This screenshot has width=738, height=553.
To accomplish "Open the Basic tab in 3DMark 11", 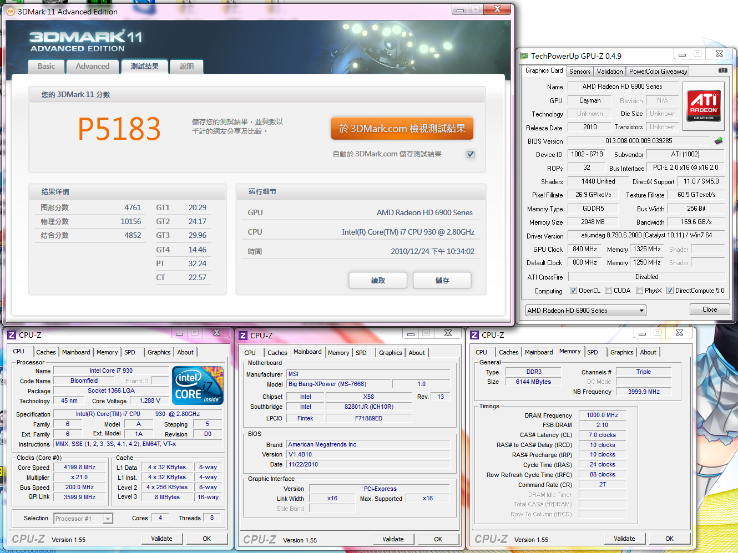I will pos(46,67).
